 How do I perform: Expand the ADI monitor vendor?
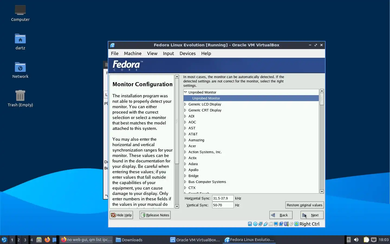(x=186, y=116)
